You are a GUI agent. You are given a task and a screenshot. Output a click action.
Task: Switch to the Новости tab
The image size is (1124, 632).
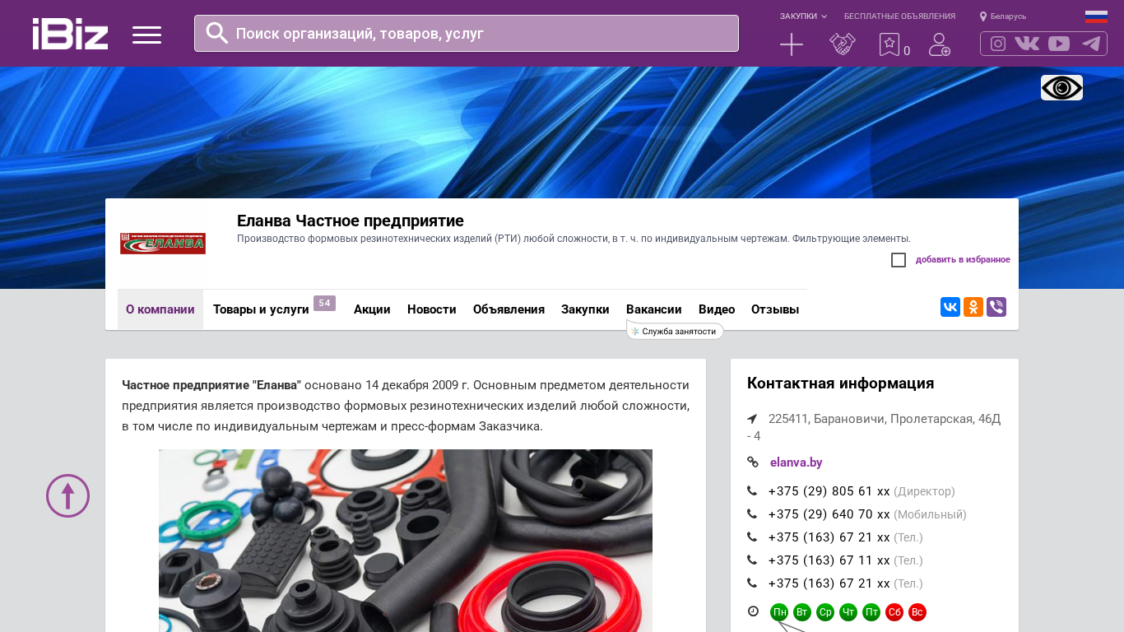[432, 309]
